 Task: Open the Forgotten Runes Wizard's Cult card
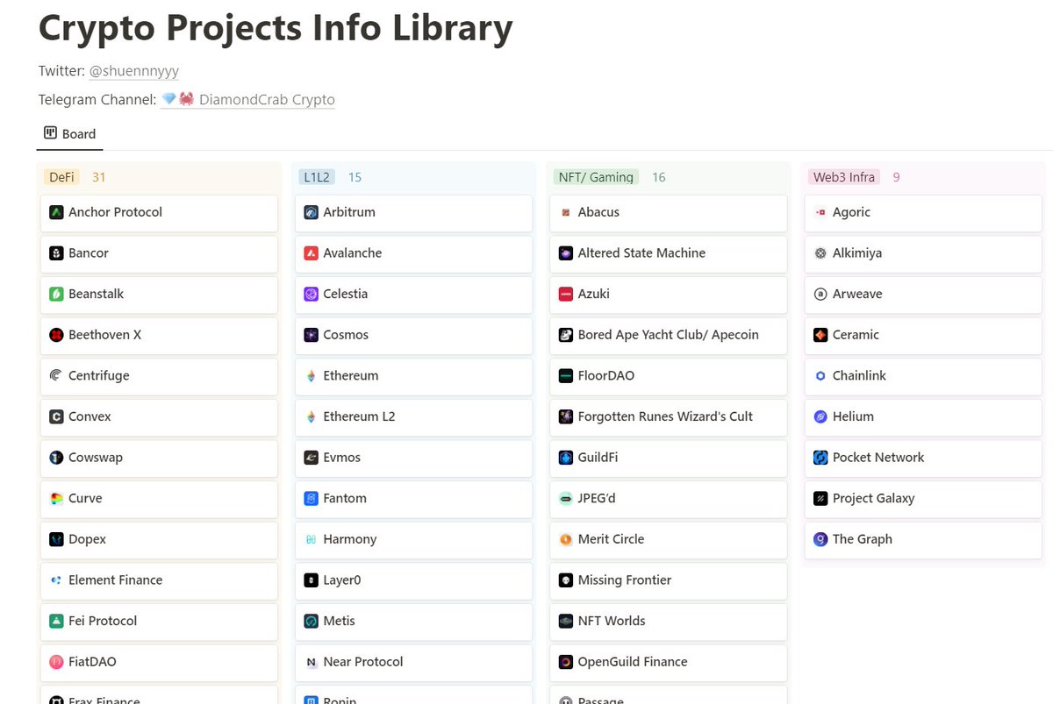pos(668,416)
